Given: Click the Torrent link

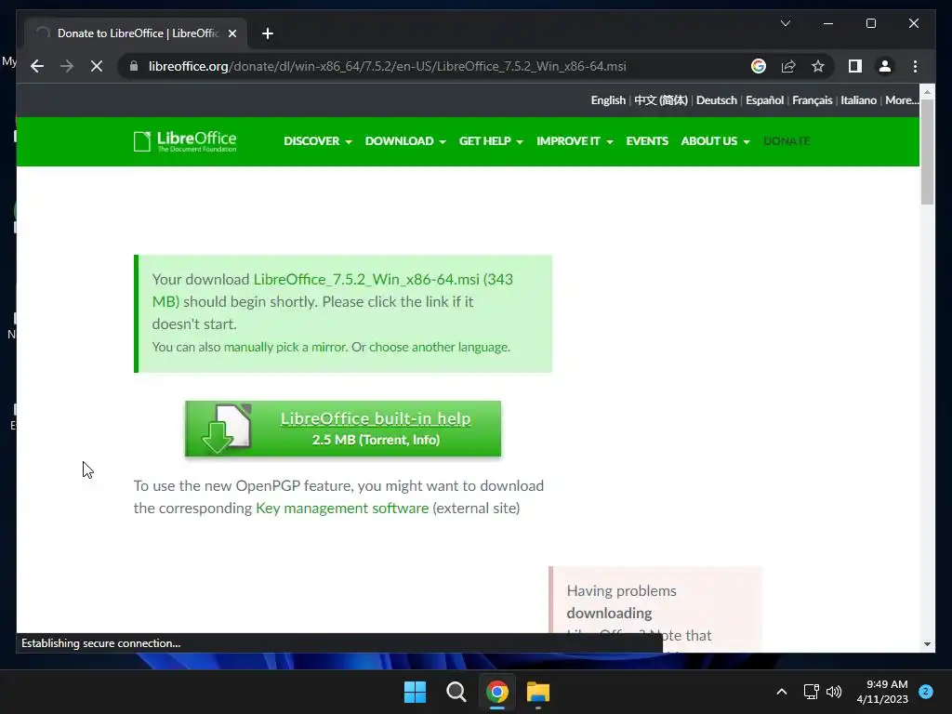Looking at the screenshot, I should [384, 440].
